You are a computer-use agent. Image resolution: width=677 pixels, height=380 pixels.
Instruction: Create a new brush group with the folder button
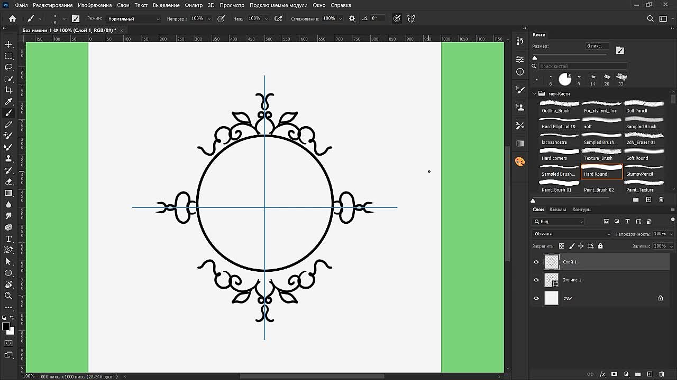635,199
